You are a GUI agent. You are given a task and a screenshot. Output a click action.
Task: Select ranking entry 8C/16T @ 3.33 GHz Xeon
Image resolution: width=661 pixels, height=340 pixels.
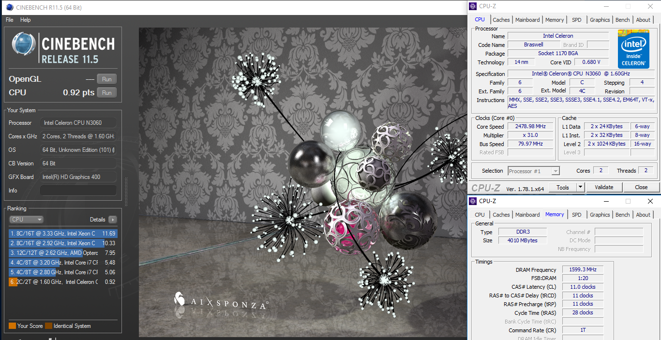(x=63, y=234)
